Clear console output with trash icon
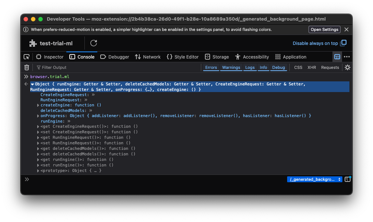The image size is (373, 222). (27, 67)
